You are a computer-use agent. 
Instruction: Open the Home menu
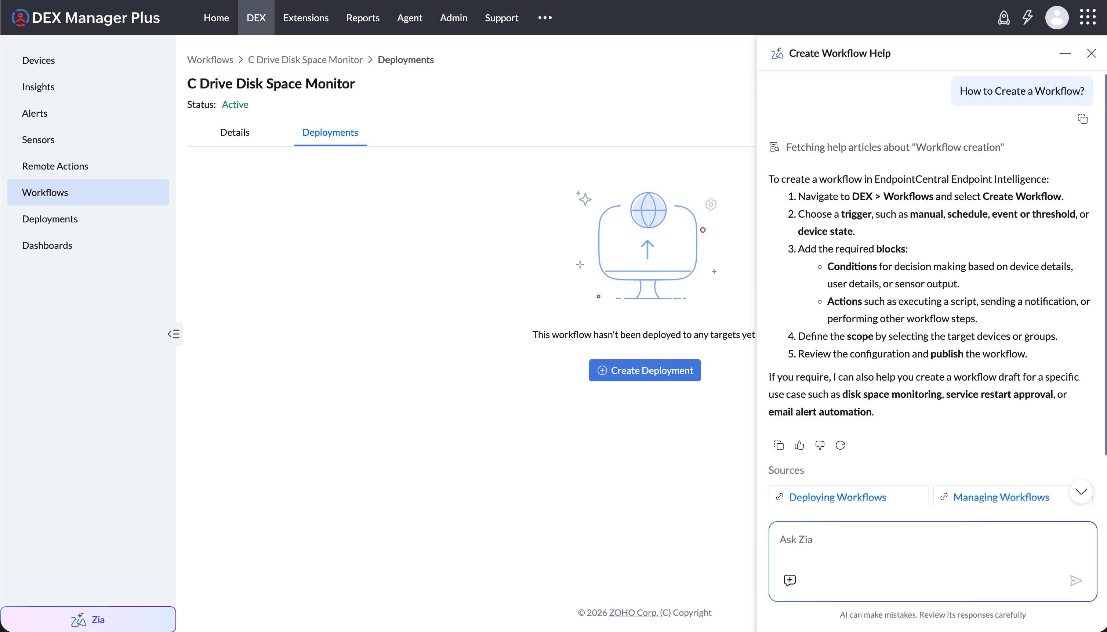pos(216,18)
